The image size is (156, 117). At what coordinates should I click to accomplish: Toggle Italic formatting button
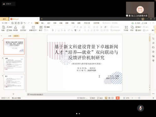tap(56, 30)
